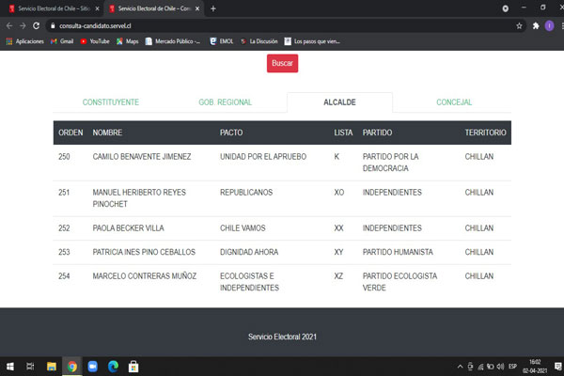
Task: Switch to the CONSTITUYENTE tab
Action: click(111, 102)
